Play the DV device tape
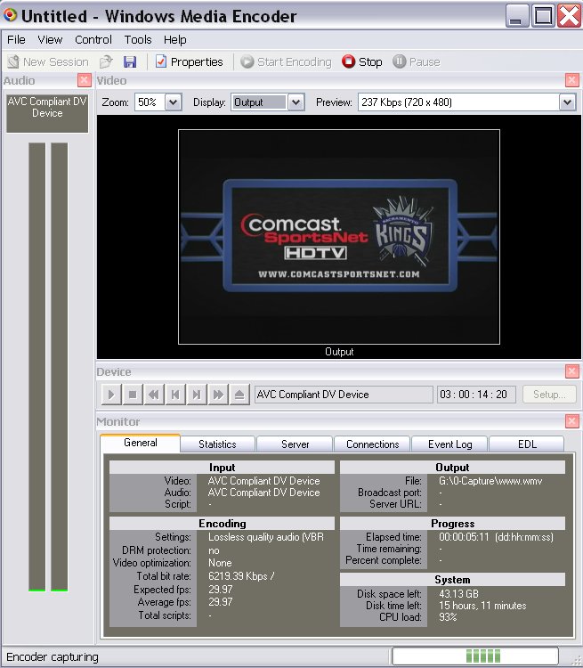This screenshot has height=668, width=583. [111, 395]
